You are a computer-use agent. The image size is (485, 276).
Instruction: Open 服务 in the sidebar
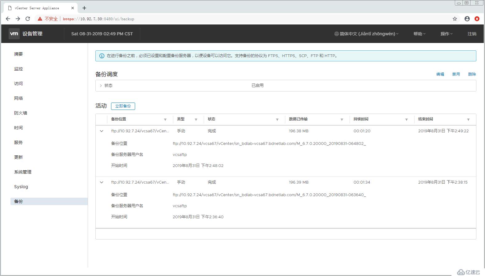tap(18, 142)
